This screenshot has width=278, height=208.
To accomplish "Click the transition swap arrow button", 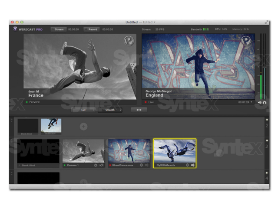I will [139, 110].
